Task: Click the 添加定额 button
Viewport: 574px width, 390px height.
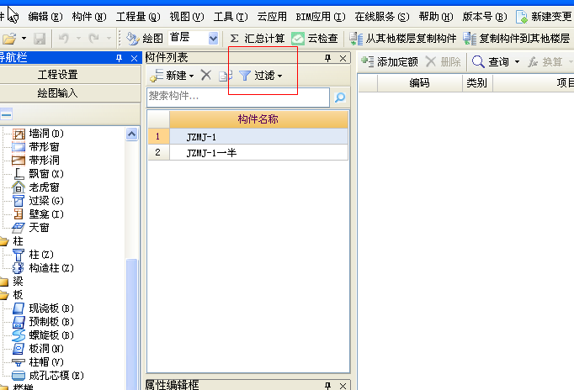Action: (x=390, y=61)
